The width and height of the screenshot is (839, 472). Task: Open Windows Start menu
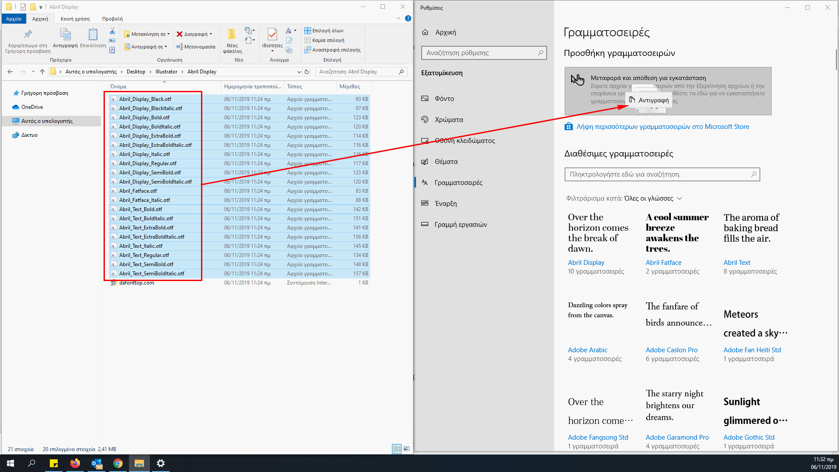tap(10, 463)
